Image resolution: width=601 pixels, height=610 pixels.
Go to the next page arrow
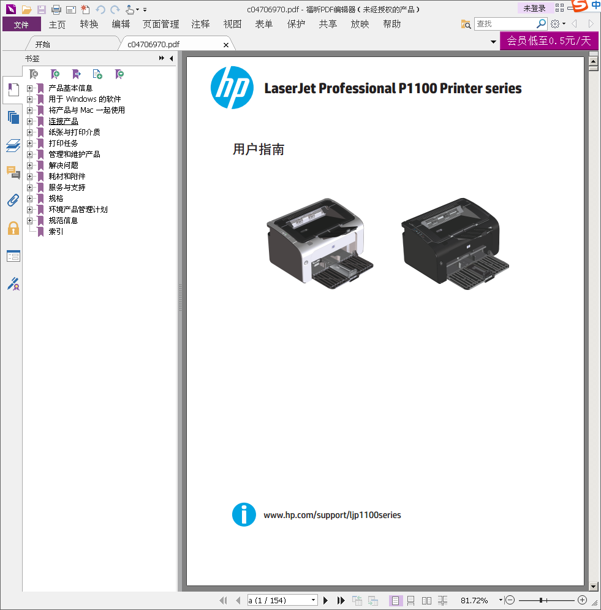point(325,600)
